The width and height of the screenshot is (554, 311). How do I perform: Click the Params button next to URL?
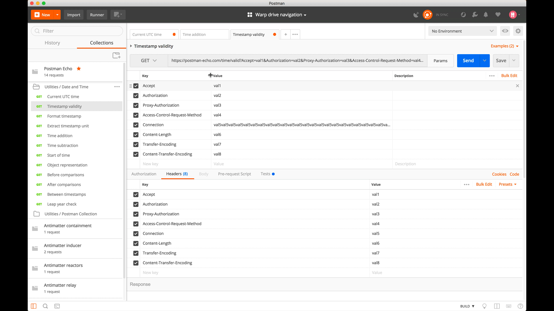(x=440, y=60)
